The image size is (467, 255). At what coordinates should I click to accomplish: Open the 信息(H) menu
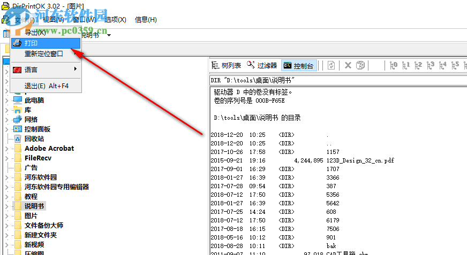click(146, 20)
